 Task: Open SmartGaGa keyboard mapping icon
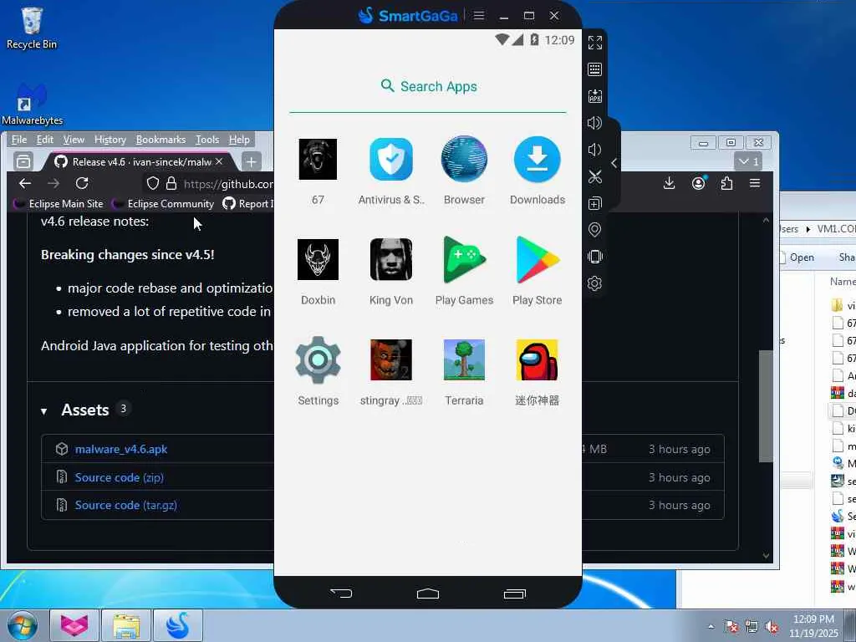click(595, 69)
